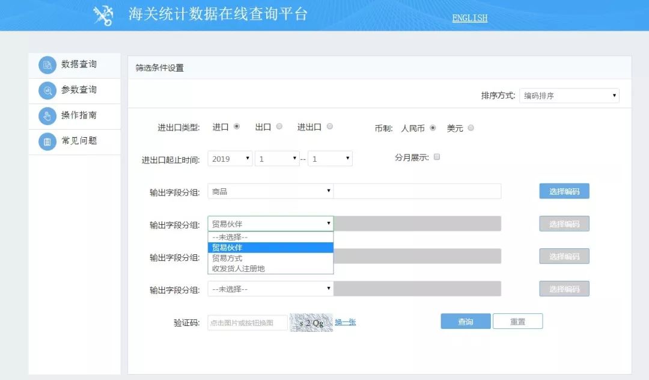This screenshot has height=380, width=649.
Task: Click the 换一张 captcha refresh link
Action: point(344,322)
